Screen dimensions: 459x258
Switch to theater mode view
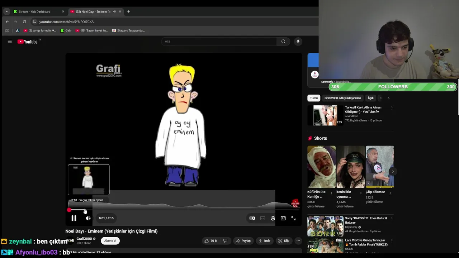tap(283, 218)
